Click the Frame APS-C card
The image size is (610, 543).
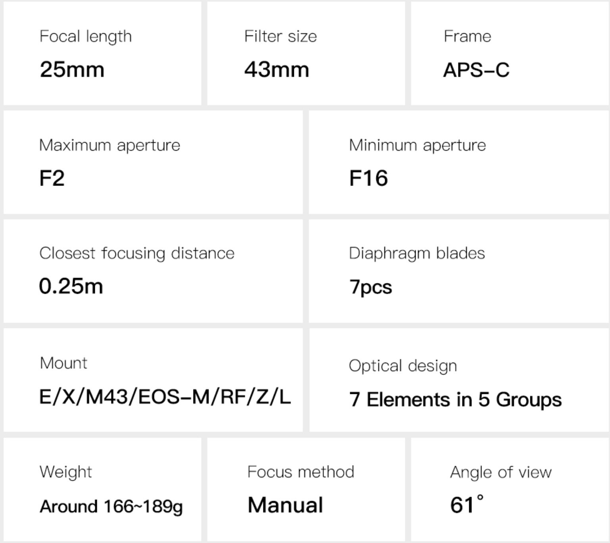[510, 54]
